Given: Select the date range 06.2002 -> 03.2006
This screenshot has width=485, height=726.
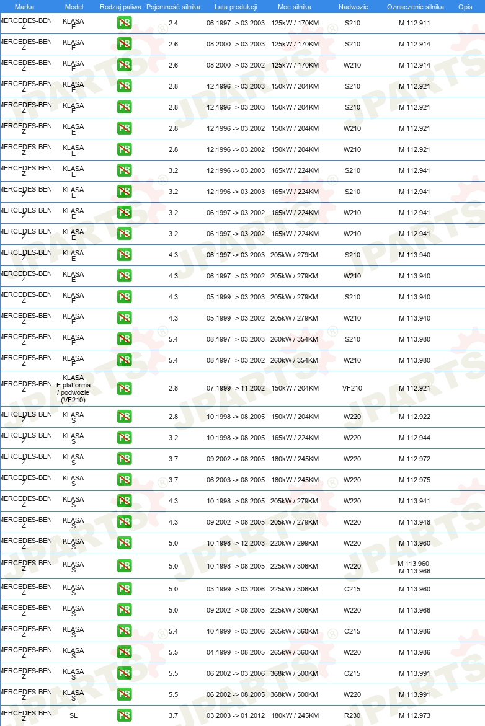Looking at the screenshot, I should [236, 673].
